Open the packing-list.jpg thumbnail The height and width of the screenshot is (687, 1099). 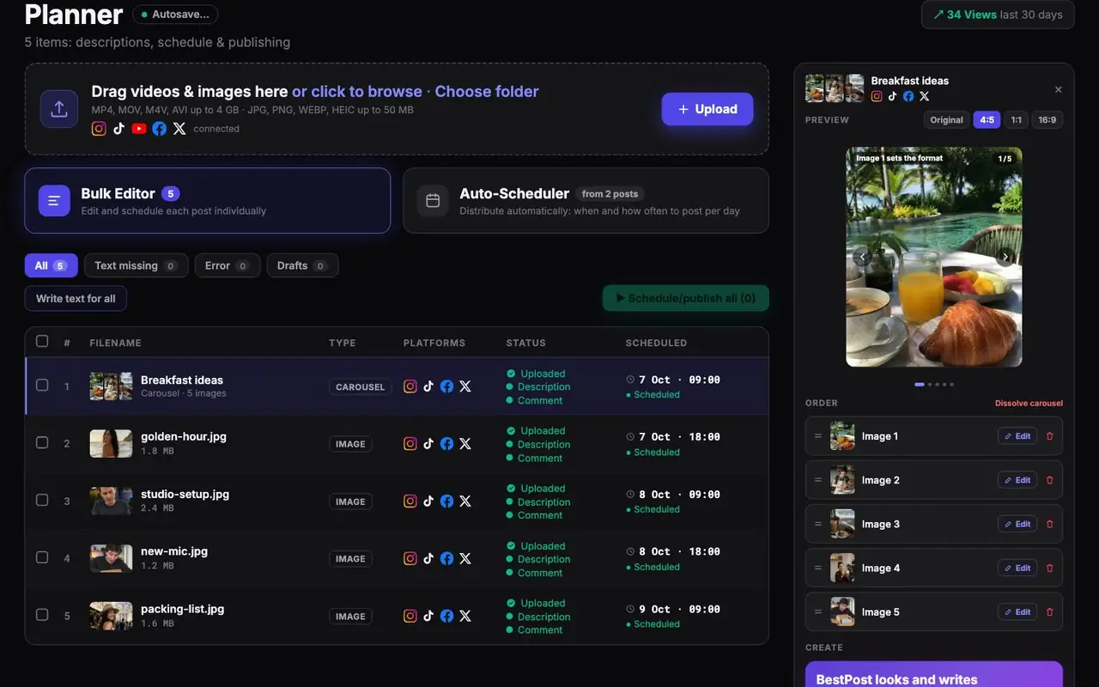(x=111, y=615)
